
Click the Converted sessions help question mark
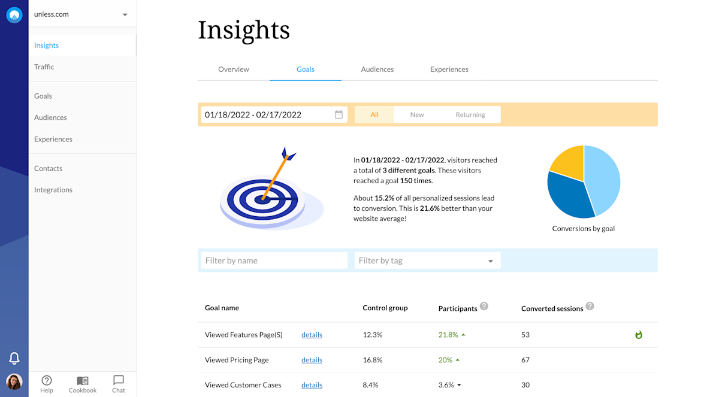[590, 306]
